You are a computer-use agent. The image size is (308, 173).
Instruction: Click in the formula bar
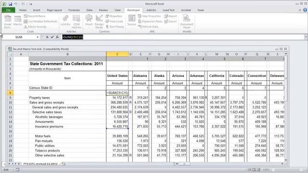[x=183, y=37]
